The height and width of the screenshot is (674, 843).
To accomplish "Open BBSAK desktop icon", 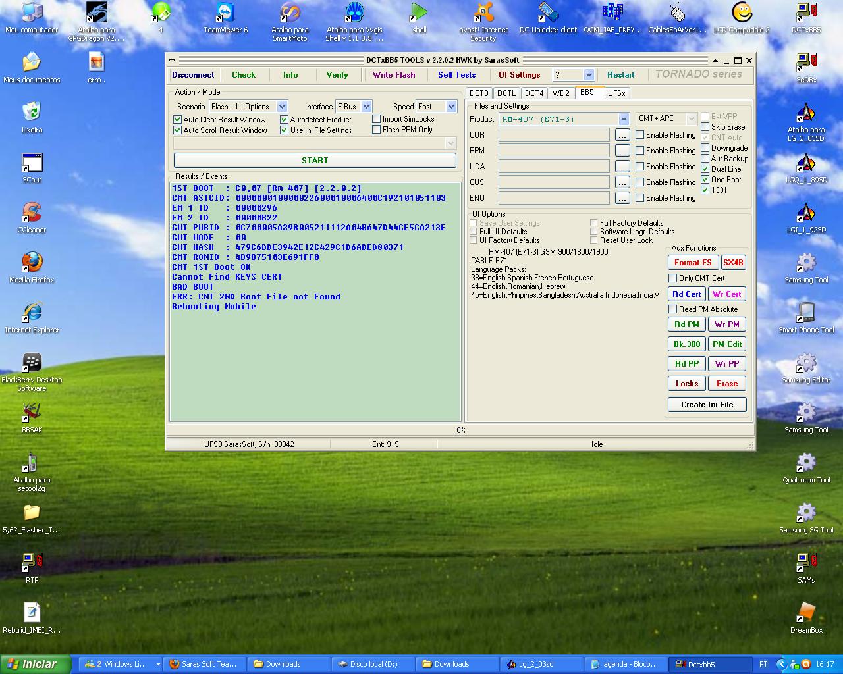I will 32,418.
